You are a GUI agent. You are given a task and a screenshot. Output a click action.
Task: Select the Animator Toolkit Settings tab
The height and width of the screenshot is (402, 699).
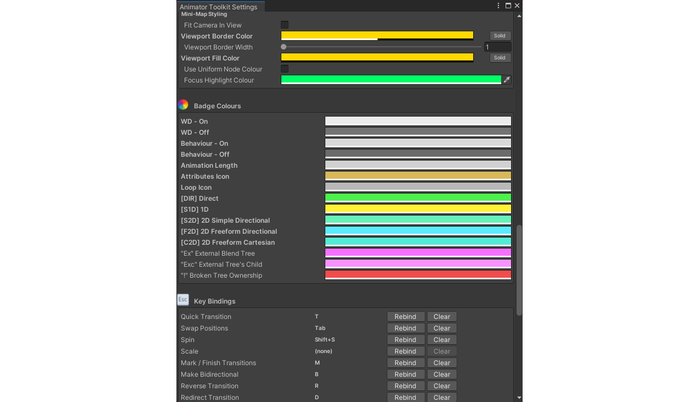click(220, 7)
